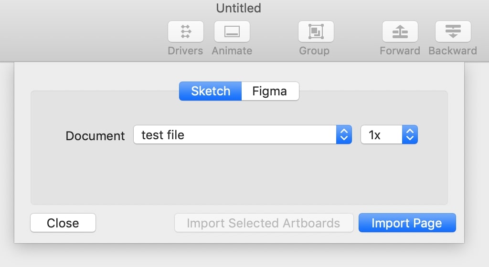This screenshot has height=267, width=489.
Task: Switch to the Figma import tab
Action: coord(270,91)
